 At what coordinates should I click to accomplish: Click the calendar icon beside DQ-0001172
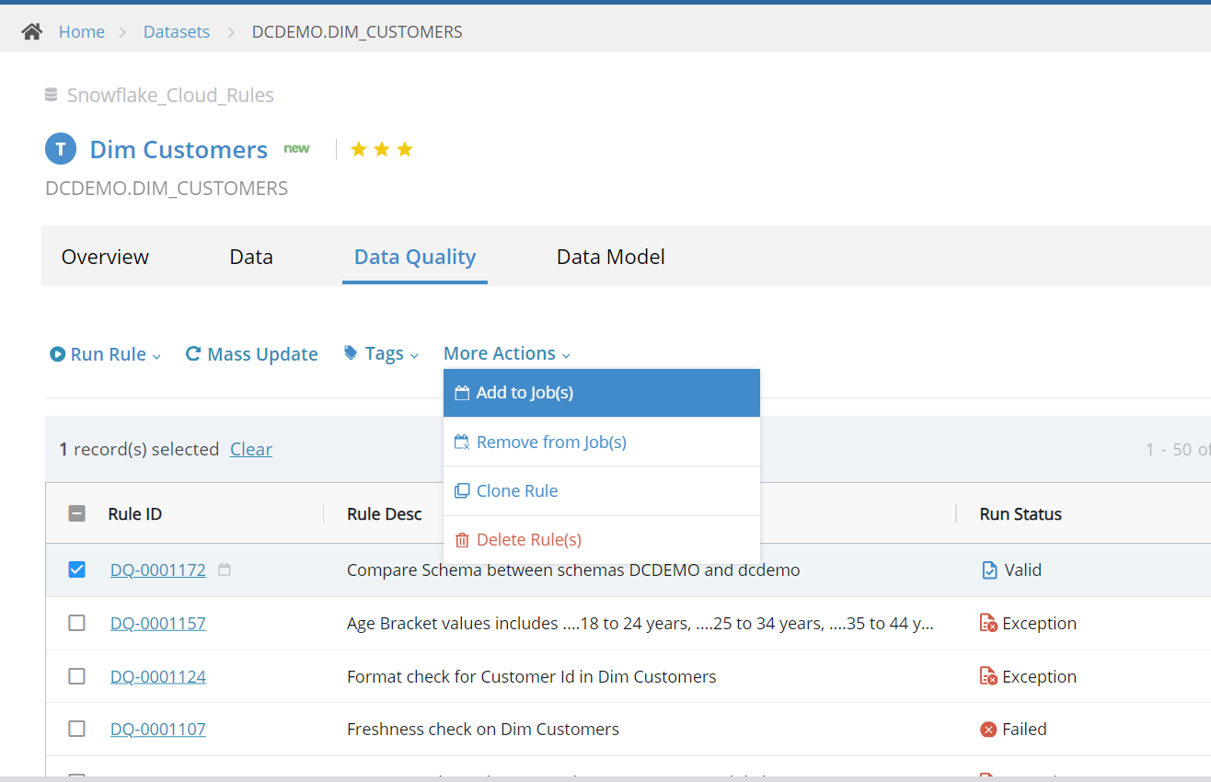coord(225,570)
